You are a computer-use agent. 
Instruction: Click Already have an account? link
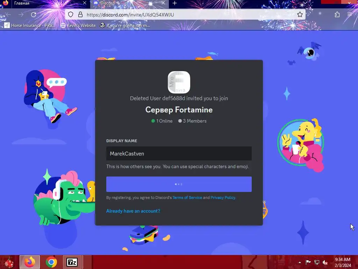click(133, 211)
